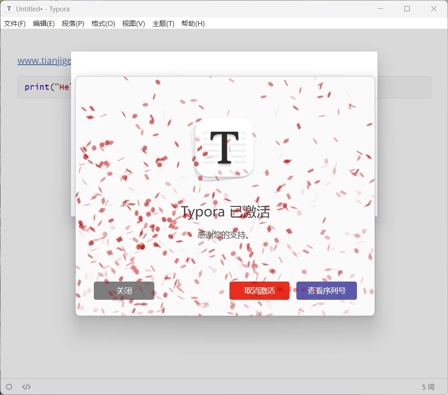448x395 pixels.
Task: Open the 帮助(H) menu
Action: point(193,24)
